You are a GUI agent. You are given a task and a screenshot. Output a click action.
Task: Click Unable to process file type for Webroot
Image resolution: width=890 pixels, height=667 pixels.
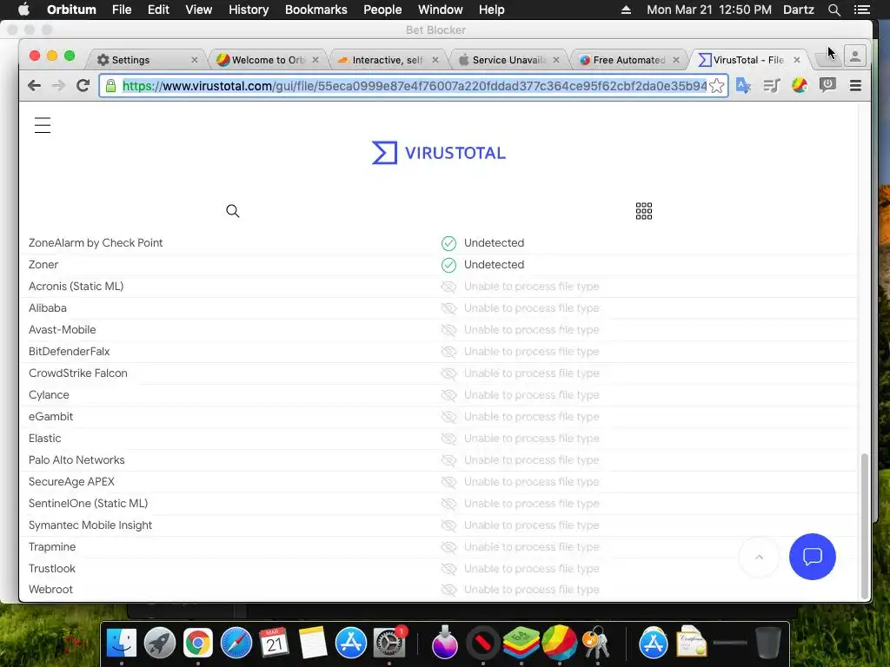[x=531, y=590]
